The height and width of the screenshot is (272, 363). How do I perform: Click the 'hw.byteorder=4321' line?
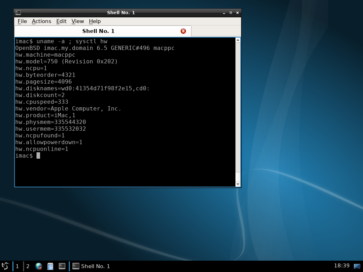45,75
